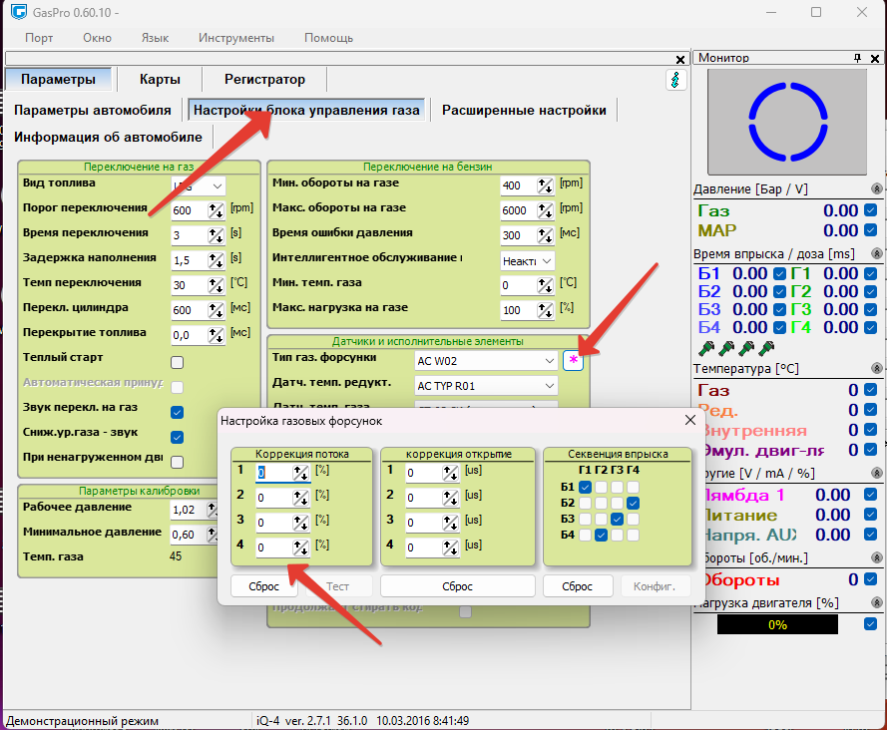Viewport: 887px width, 730px height.
Task: Close the parameters panel with X
Action: (x=680, y=60)
